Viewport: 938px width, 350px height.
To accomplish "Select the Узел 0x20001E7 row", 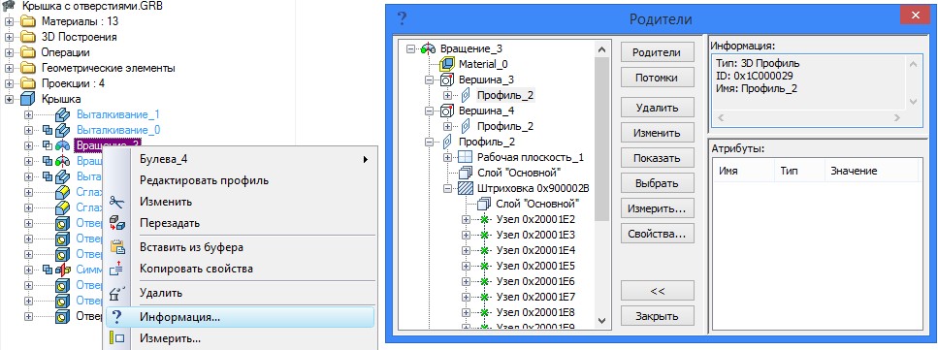I will click(x=535, y=298).
